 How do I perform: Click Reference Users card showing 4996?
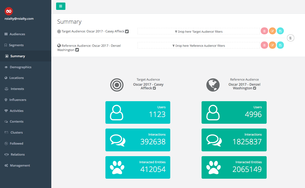(x=234, y=112)
